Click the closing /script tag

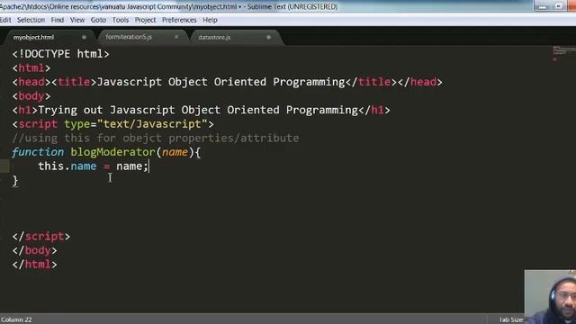click(41, 236)
